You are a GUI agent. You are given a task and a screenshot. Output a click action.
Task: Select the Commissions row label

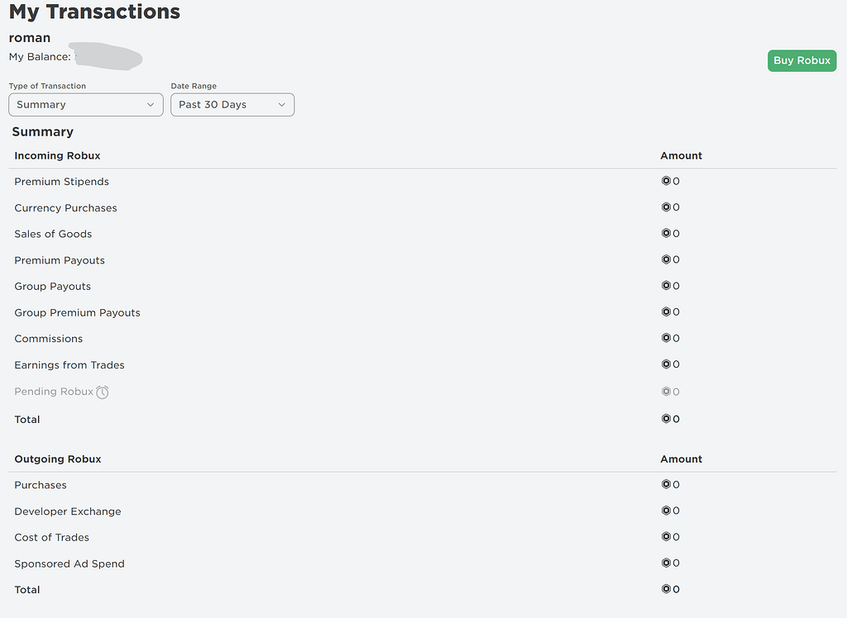(x=48, y=338)
